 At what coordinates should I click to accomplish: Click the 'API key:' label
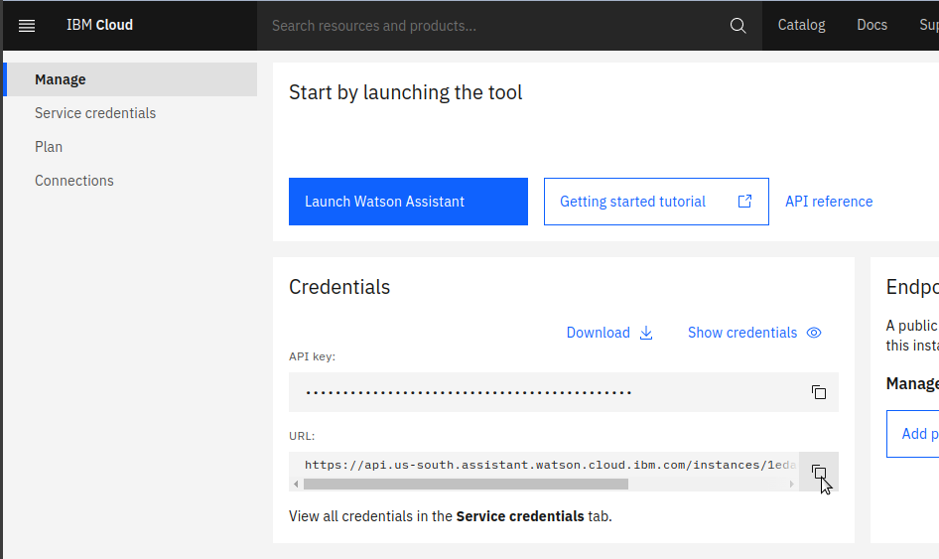coord(312,356)
